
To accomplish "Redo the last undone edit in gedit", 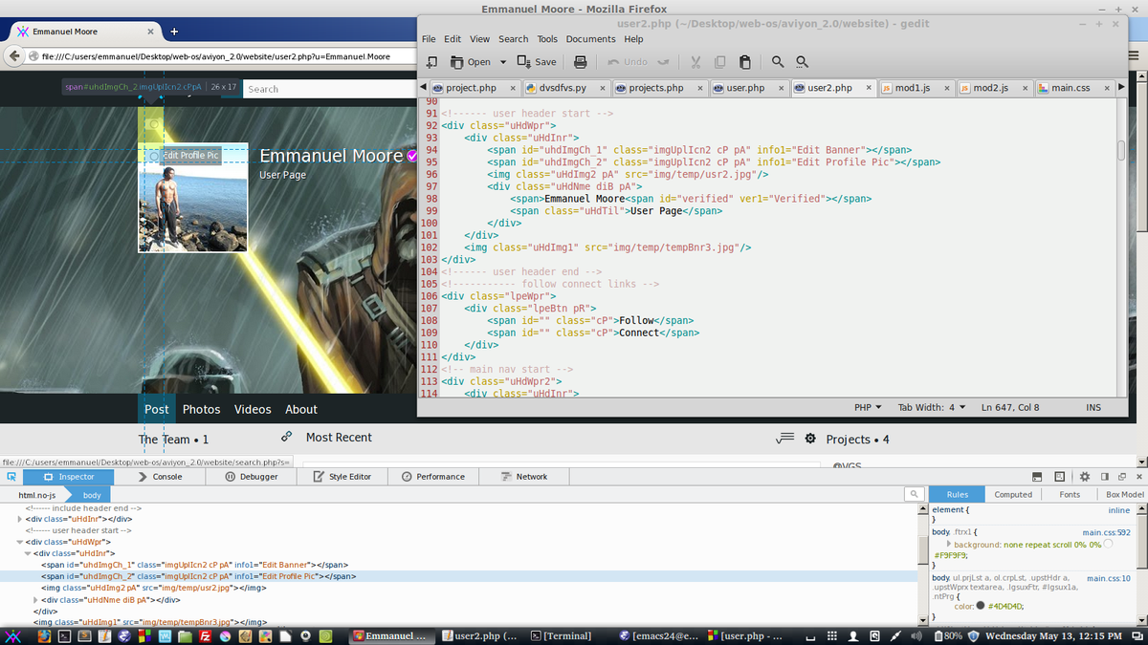I will (x=663, y=62).
